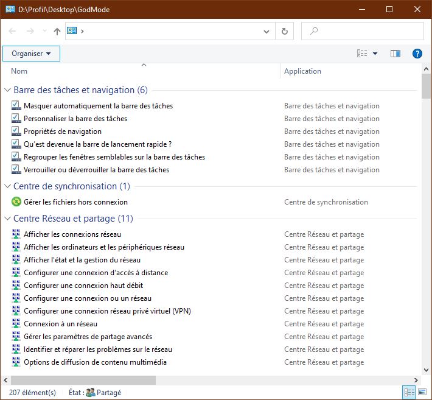Click the sync icon for Gérer les fichiers hors connexion
This screenshot has height=400, width=432.
coord(16,202)
